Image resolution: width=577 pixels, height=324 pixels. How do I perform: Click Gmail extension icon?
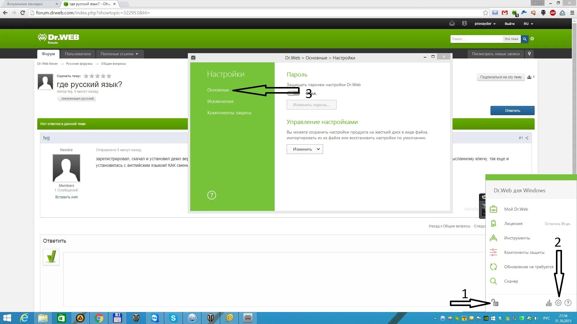[505, 13]
